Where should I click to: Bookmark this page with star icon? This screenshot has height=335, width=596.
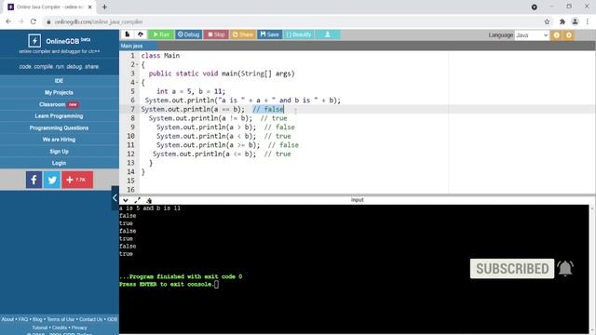(x=547, y=22)
